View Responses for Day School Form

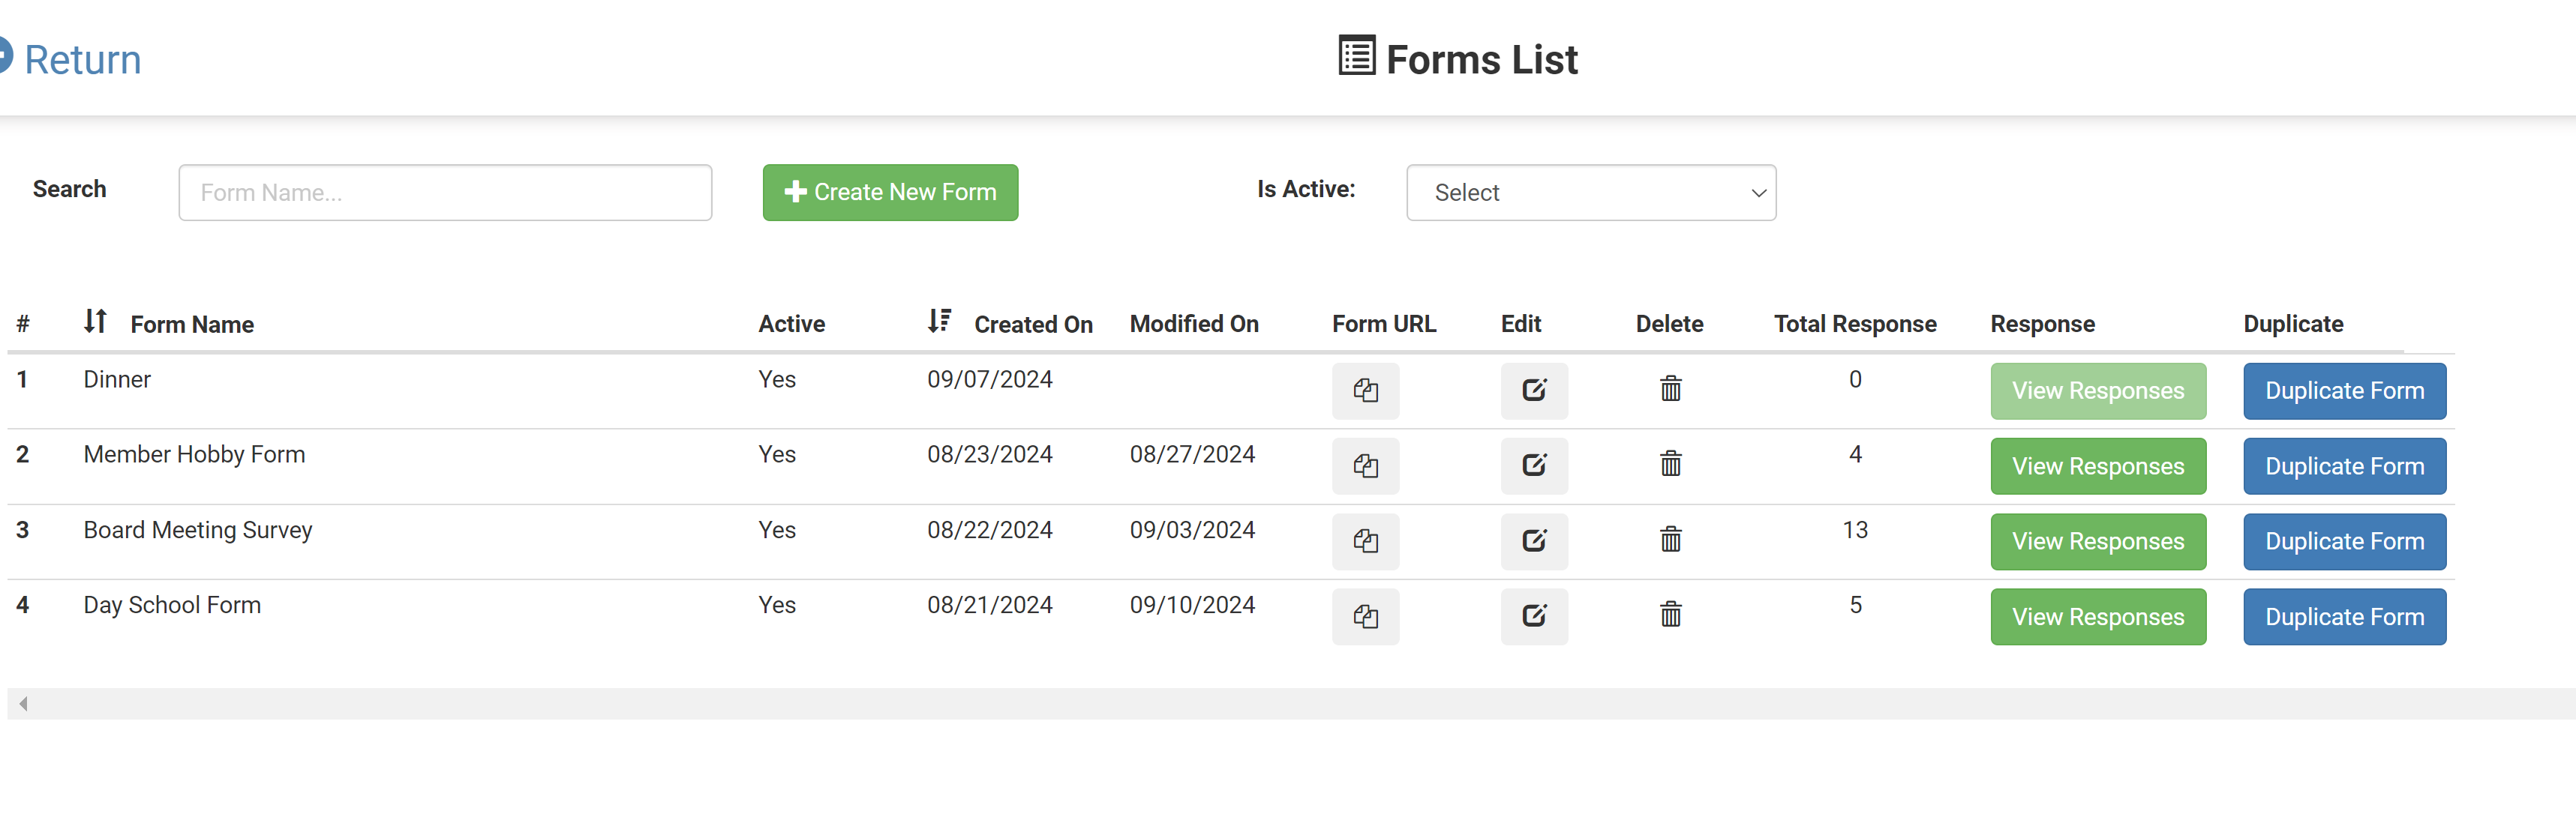[2097, 618]
